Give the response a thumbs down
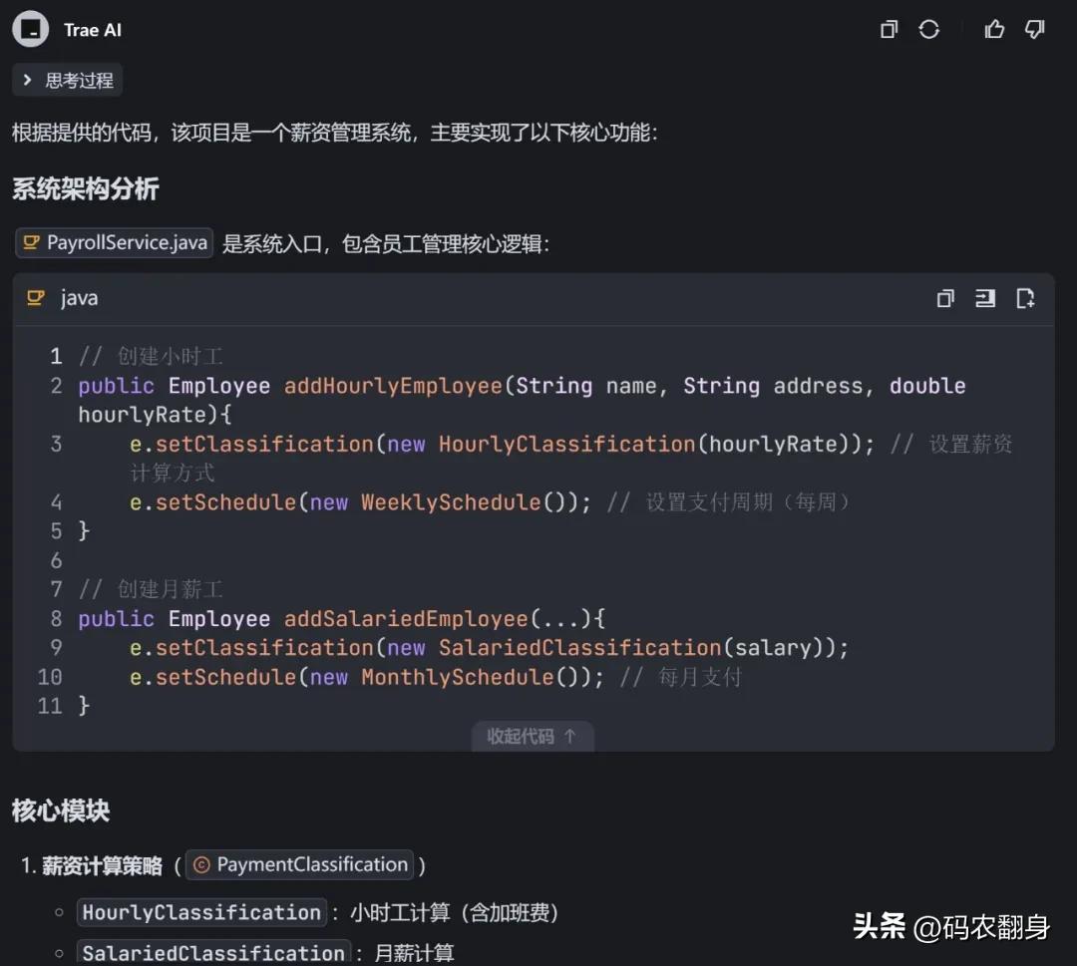The width and height of the screenshot is (1077, 966). point(1034,29)
